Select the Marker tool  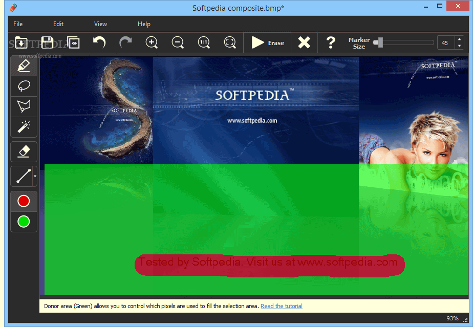(x=24, y=66)
